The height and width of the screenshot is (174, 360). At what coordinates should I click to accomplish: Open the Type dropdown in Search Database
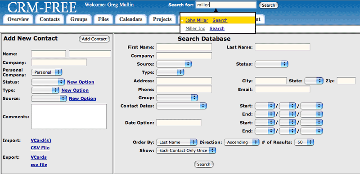pyautogui.click(x=170, y=72)
